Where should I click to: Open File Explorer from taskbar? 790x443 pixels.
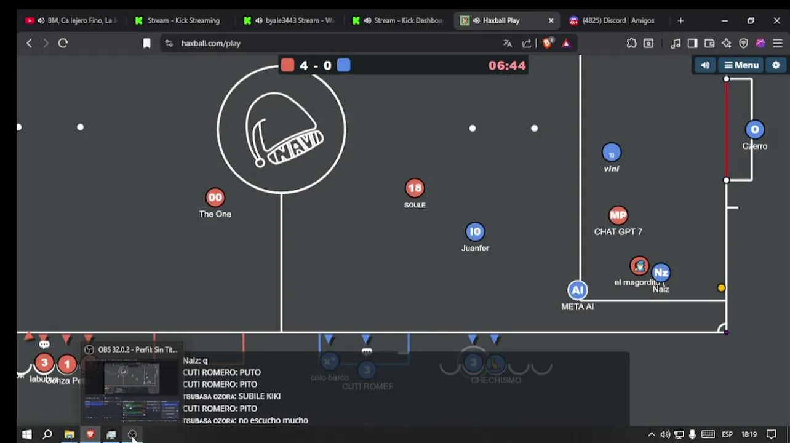click(69, 434)
